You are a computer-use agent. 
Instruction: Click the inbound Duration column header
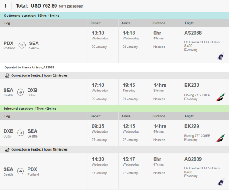[x=159, y=116]
